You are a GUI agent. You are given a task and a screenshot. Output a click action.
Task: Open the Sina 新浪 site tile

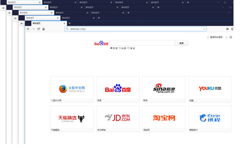click(164, 89)
